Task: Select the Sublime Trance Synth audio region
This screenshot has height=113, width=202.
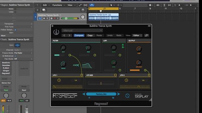Action: [x=104, y=17]
